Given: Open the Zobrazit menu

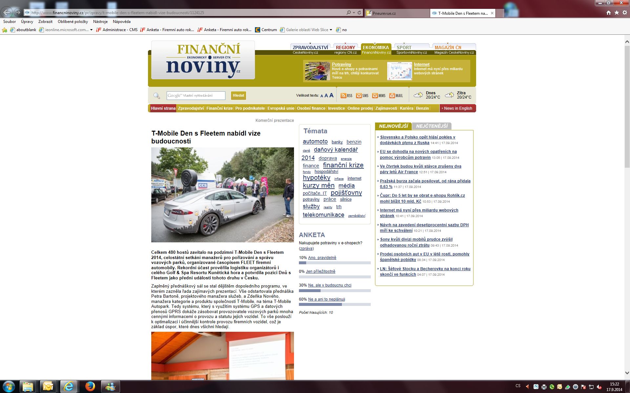Looking at the screenshot, I should pyautogui.click(x=45, y=22).
